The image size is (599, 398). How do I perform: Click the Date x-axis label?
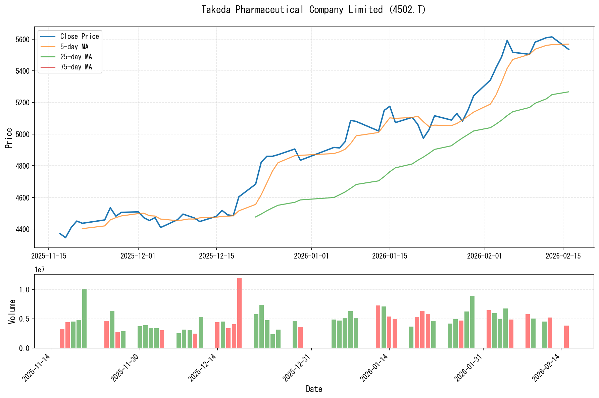coord(314,389)
